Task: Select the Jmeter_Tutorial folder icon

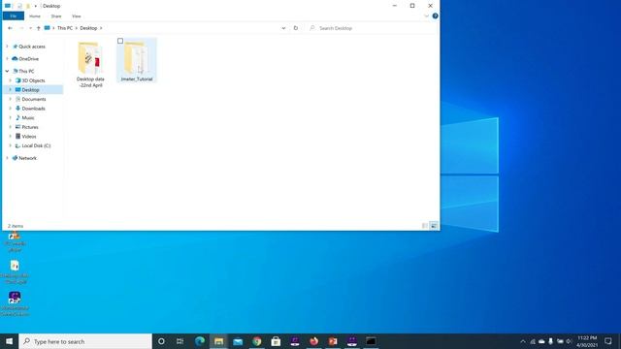Action: point(137,58)
